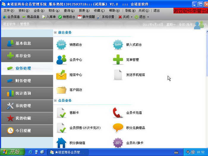Select 业务处理 sidebar section
Image resolution: width=208 pixels, height=156 pixels.
point(27,68)
